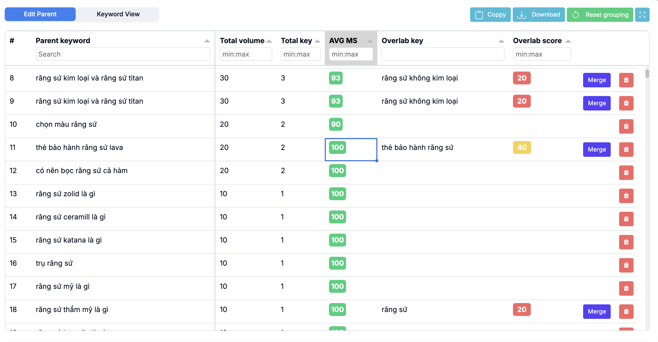Focus Total key min:max filter
658x342 pixels.
pos(300,54)
